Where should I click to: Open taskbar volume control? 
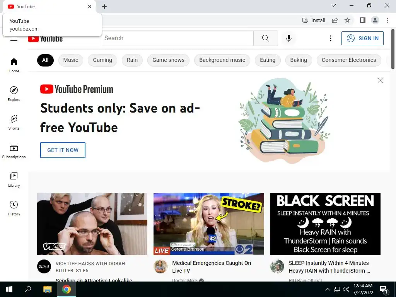(346, 289)
